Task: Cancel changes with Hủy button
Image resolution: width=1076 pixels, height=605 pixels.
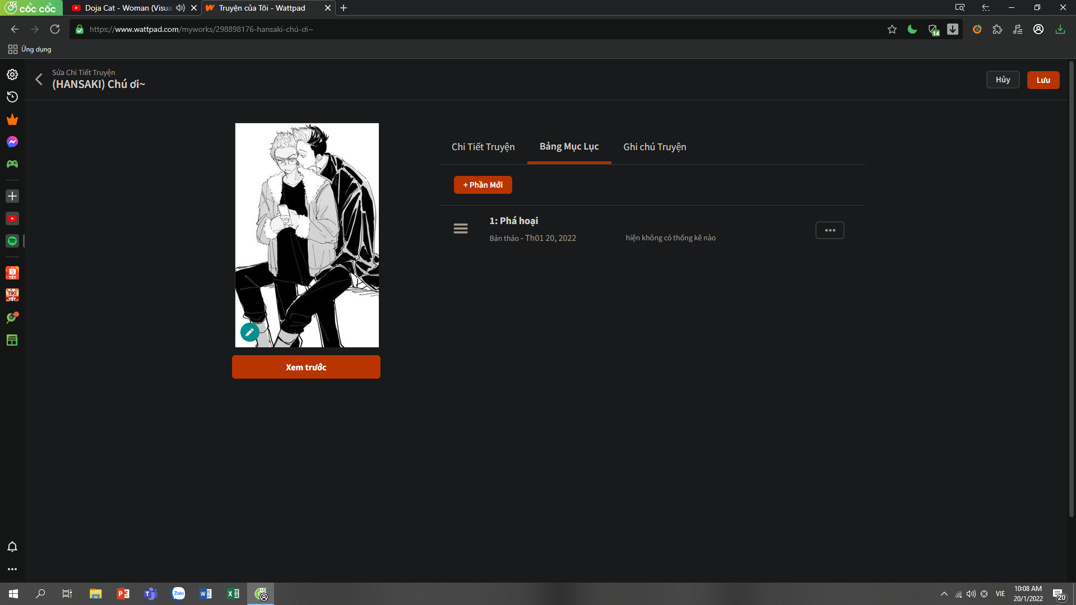Action: [1003, 80]
